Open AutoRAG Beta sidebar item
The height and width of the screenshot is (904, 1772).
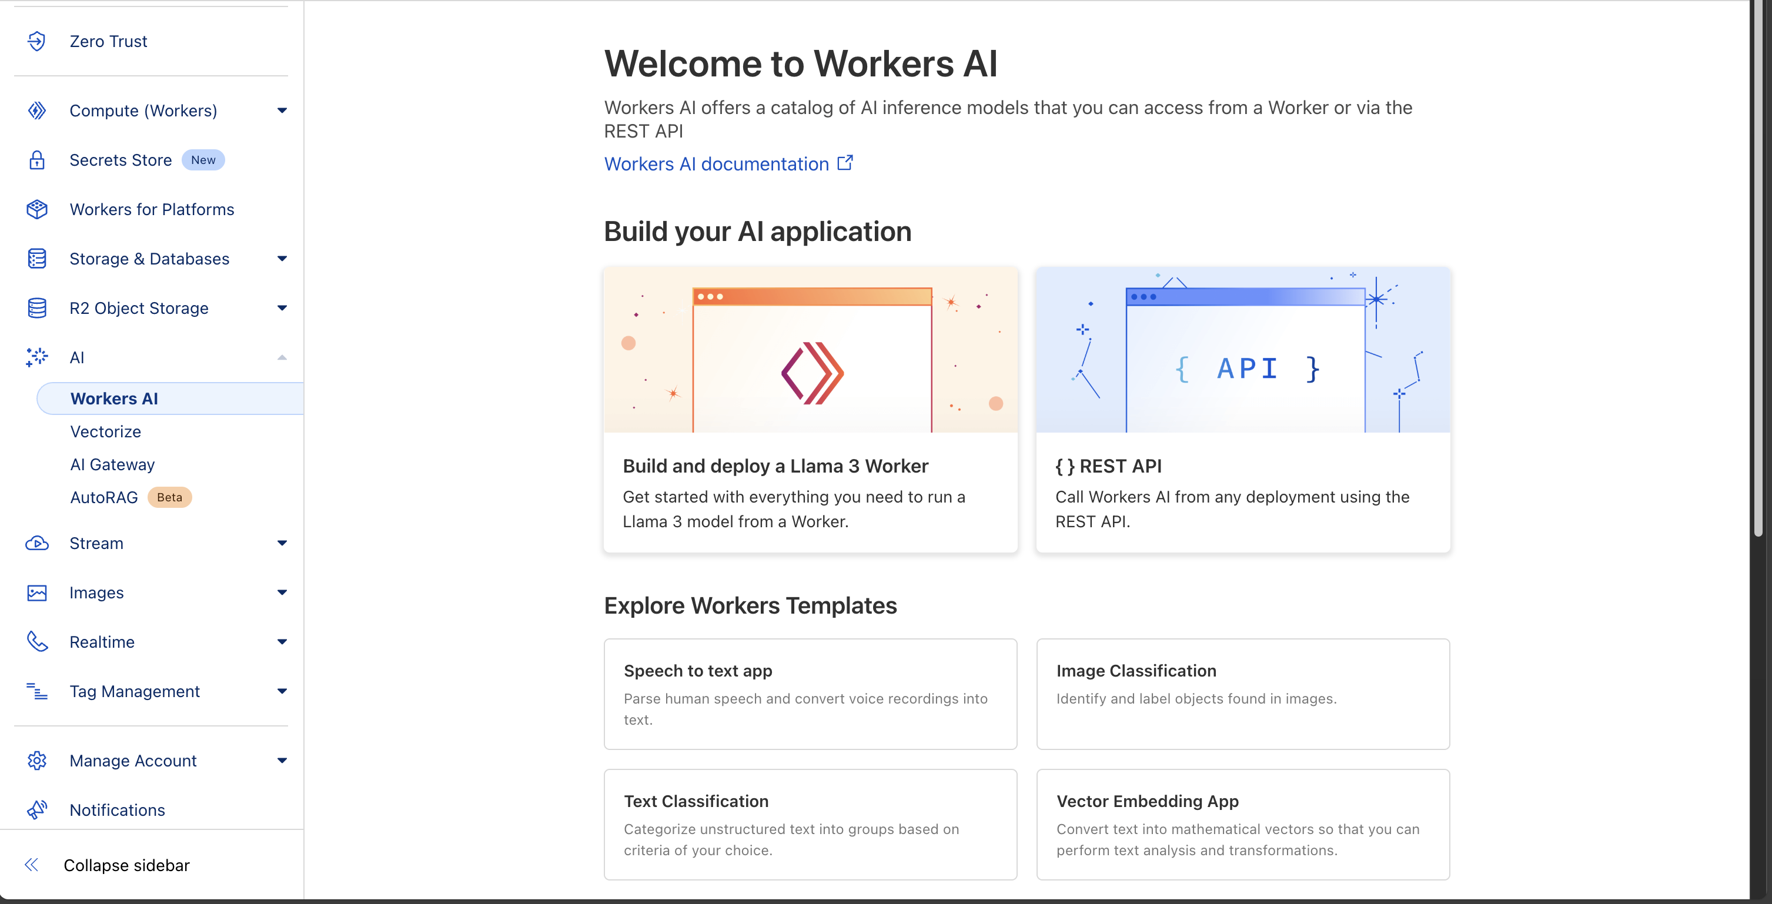(x=104, y=497)
